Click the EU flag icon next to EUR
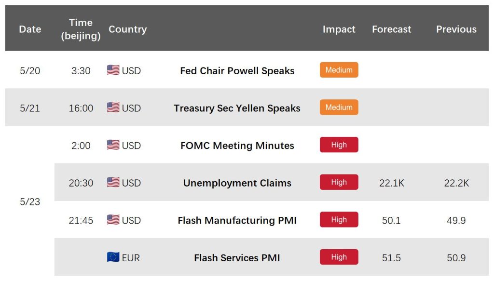 click(x=113, y=257)
